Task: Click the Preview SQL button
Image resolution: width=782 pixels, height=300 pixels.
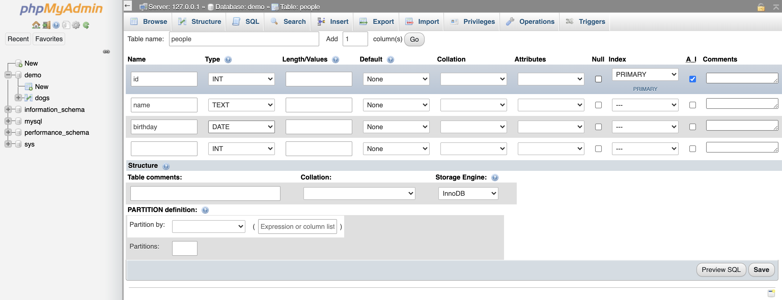Action: pyautogui.click(x=721, y=270)
